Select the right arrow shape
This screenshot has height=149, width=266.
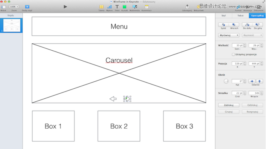[127, 99]
